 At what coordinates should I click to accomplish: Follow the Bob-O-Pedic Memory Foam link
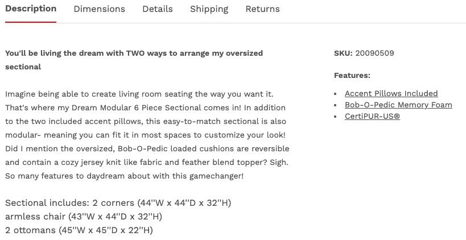click(x=398, y=105)
